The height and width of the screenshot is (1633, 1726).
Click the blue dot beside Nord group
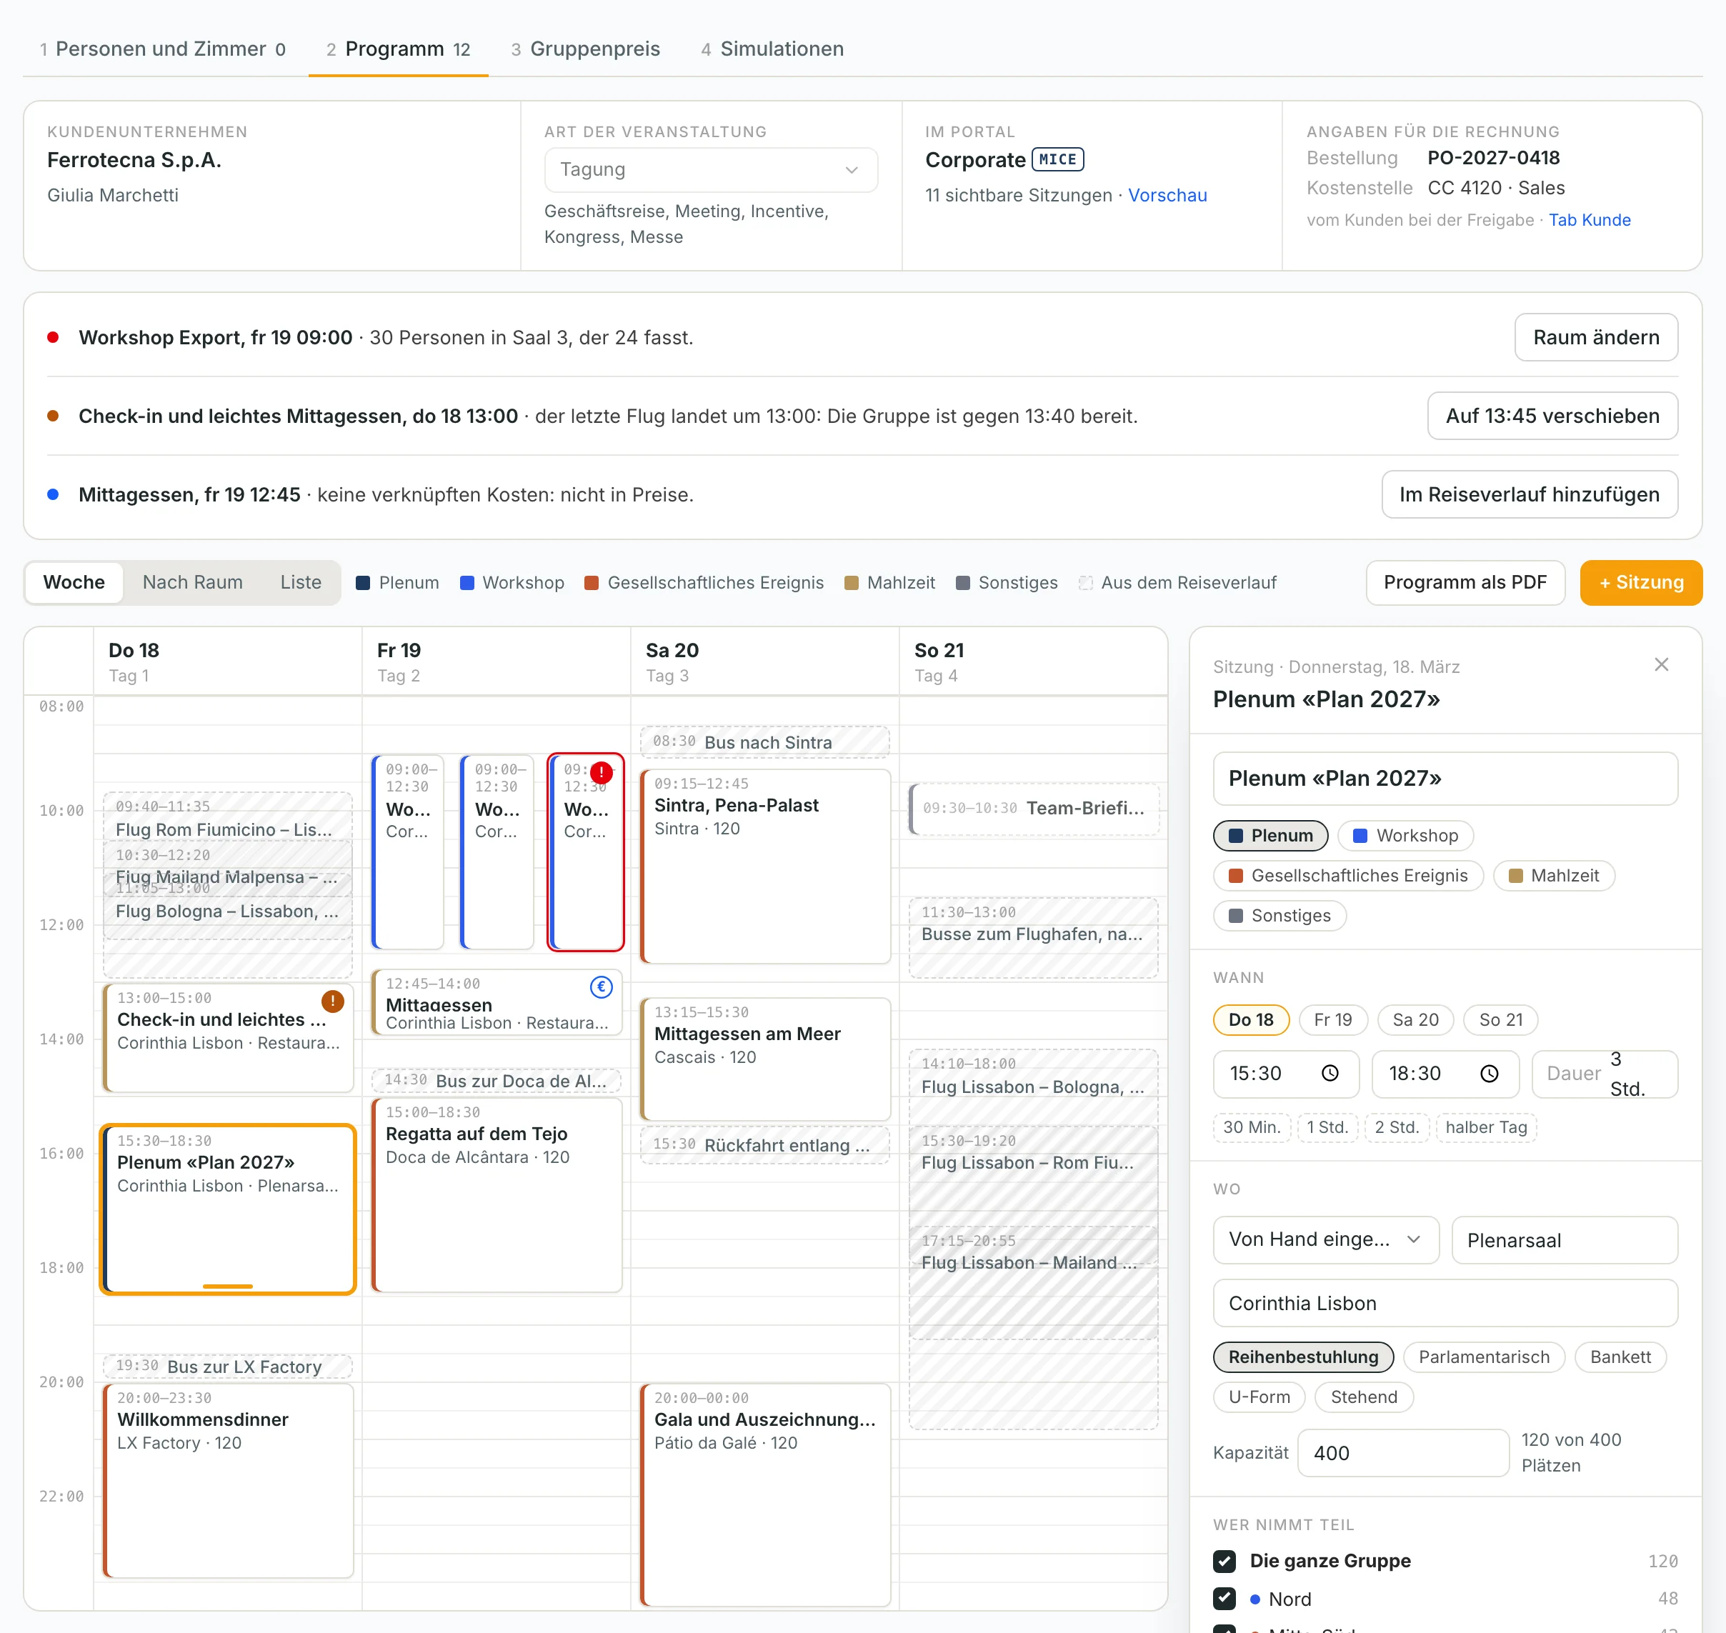tap(1254, 1599)
